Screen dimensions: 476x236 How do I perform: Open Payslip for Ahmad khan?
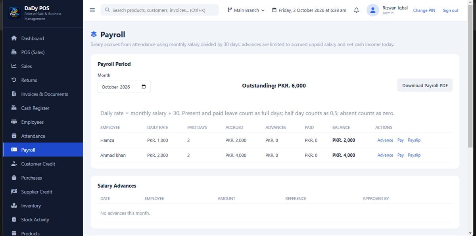click(x=414, y=155)
